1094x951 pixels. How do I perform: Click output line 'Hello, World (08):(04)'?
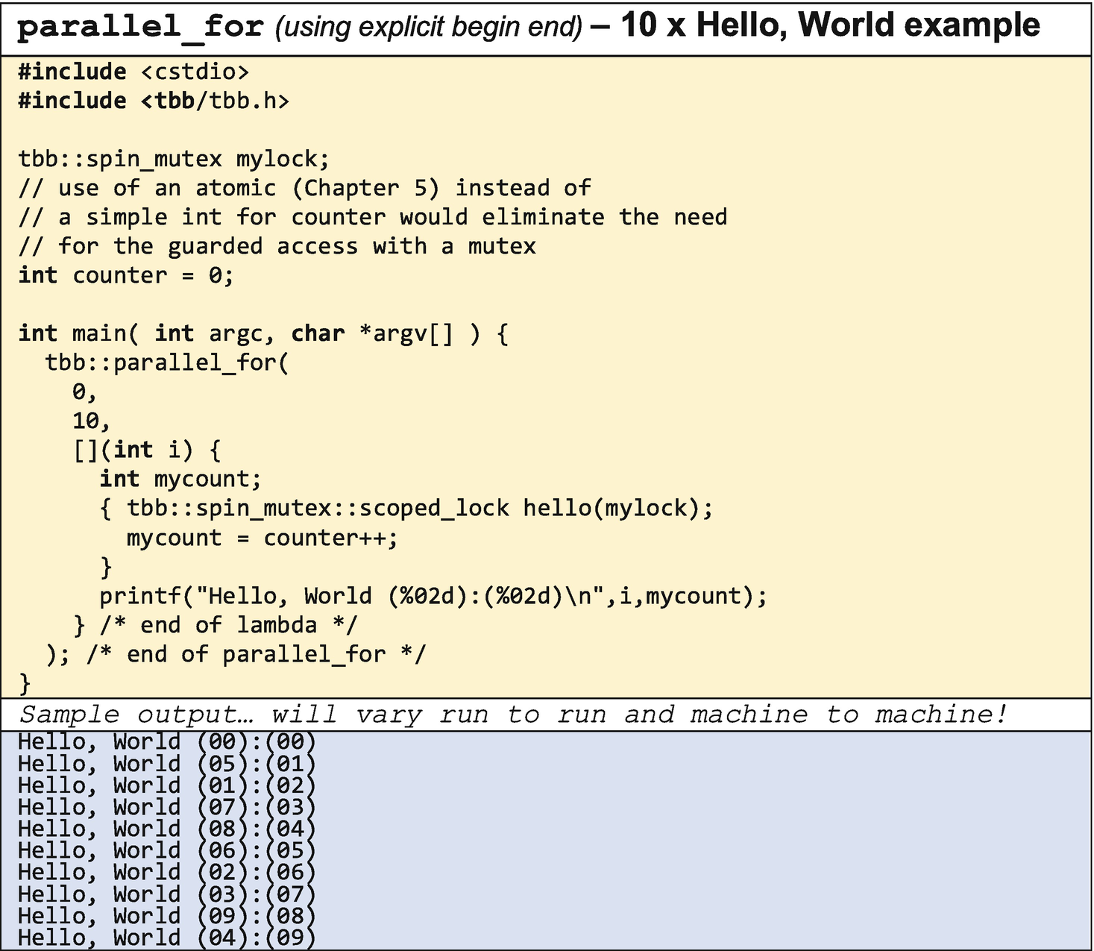point(167,829)
